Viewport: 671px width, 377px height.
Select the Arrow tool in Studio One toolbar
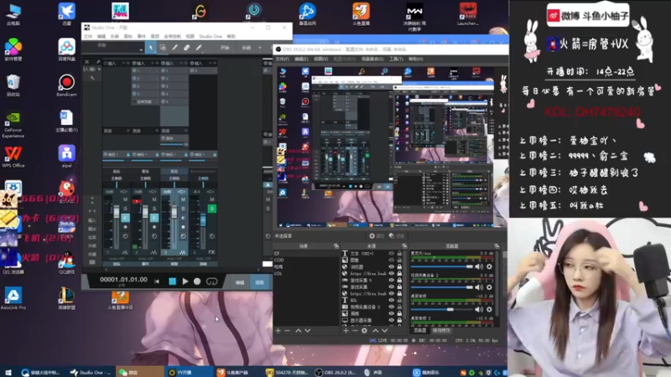click(151, 48)
